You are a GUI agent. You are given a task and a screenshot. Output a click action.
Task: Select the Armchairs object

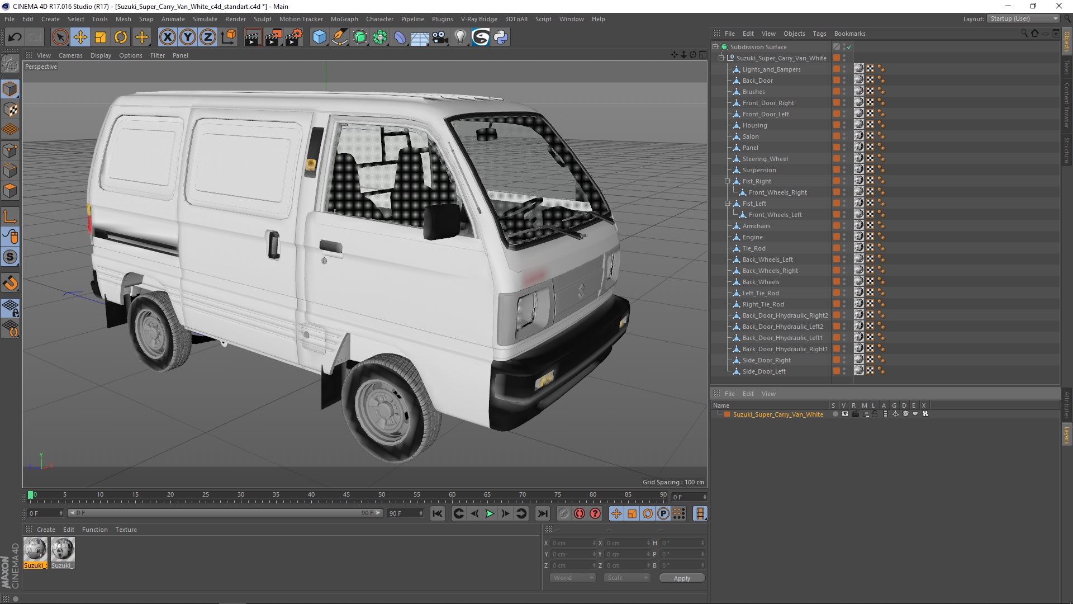pyautogui.click(x=756, y=226)
